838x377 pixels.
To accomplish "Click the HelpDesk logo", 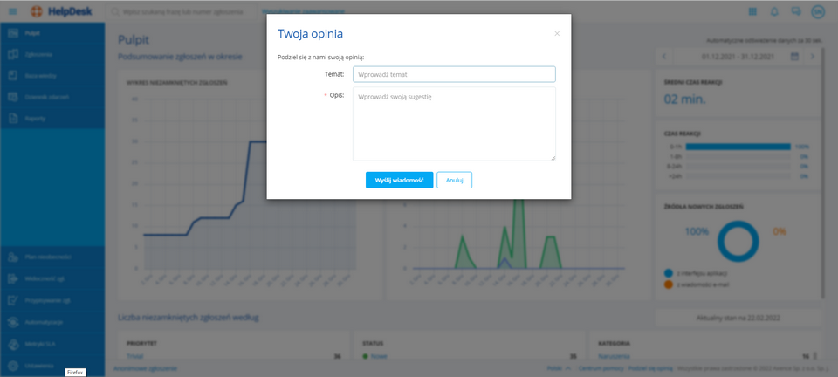I will pyautogui.click(x=61, y=11).
